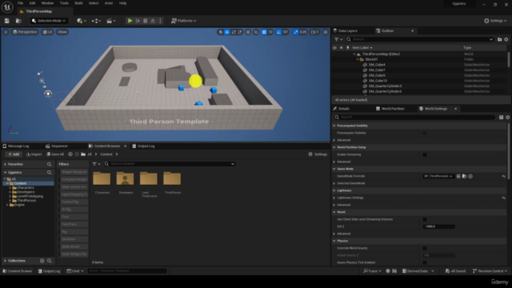The height and width of the screenshot is (288, 512).
Task: Open the viewport options hamburger menu
Action: pyautogui.click(x=6, y=32)
